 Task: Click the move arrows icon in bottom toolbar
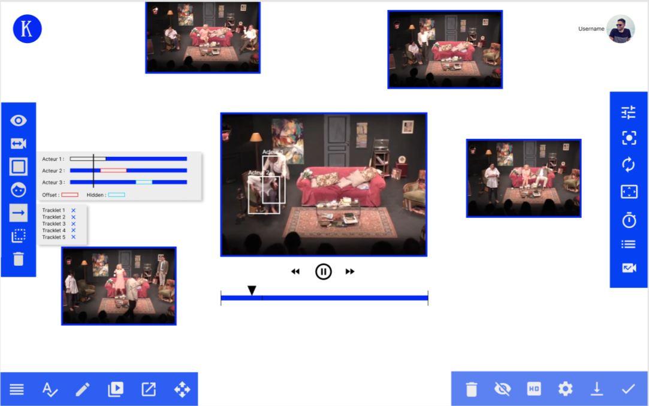pyautogui.click(x=182, y=390)
